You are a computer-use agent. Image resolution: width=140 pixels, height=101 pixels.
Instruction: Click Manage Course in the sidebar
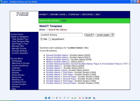19,48
